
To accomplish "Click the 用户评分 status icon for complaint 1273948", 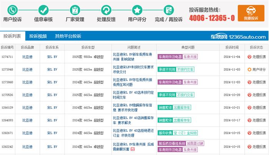I will coord(249,69).
